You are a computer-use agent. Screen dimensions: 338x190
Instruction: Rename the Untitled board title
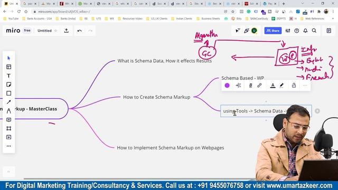[x=44, y=31]
